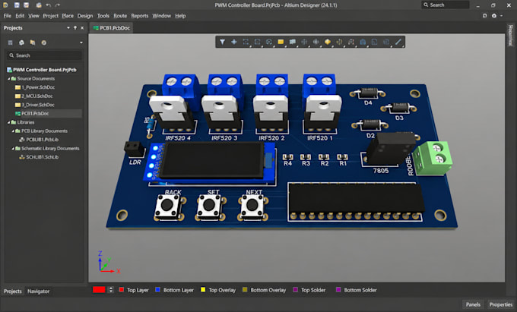This screenshot has height=312, width=517.
Task: Redo the last undone action
Action: coord(58,5)
